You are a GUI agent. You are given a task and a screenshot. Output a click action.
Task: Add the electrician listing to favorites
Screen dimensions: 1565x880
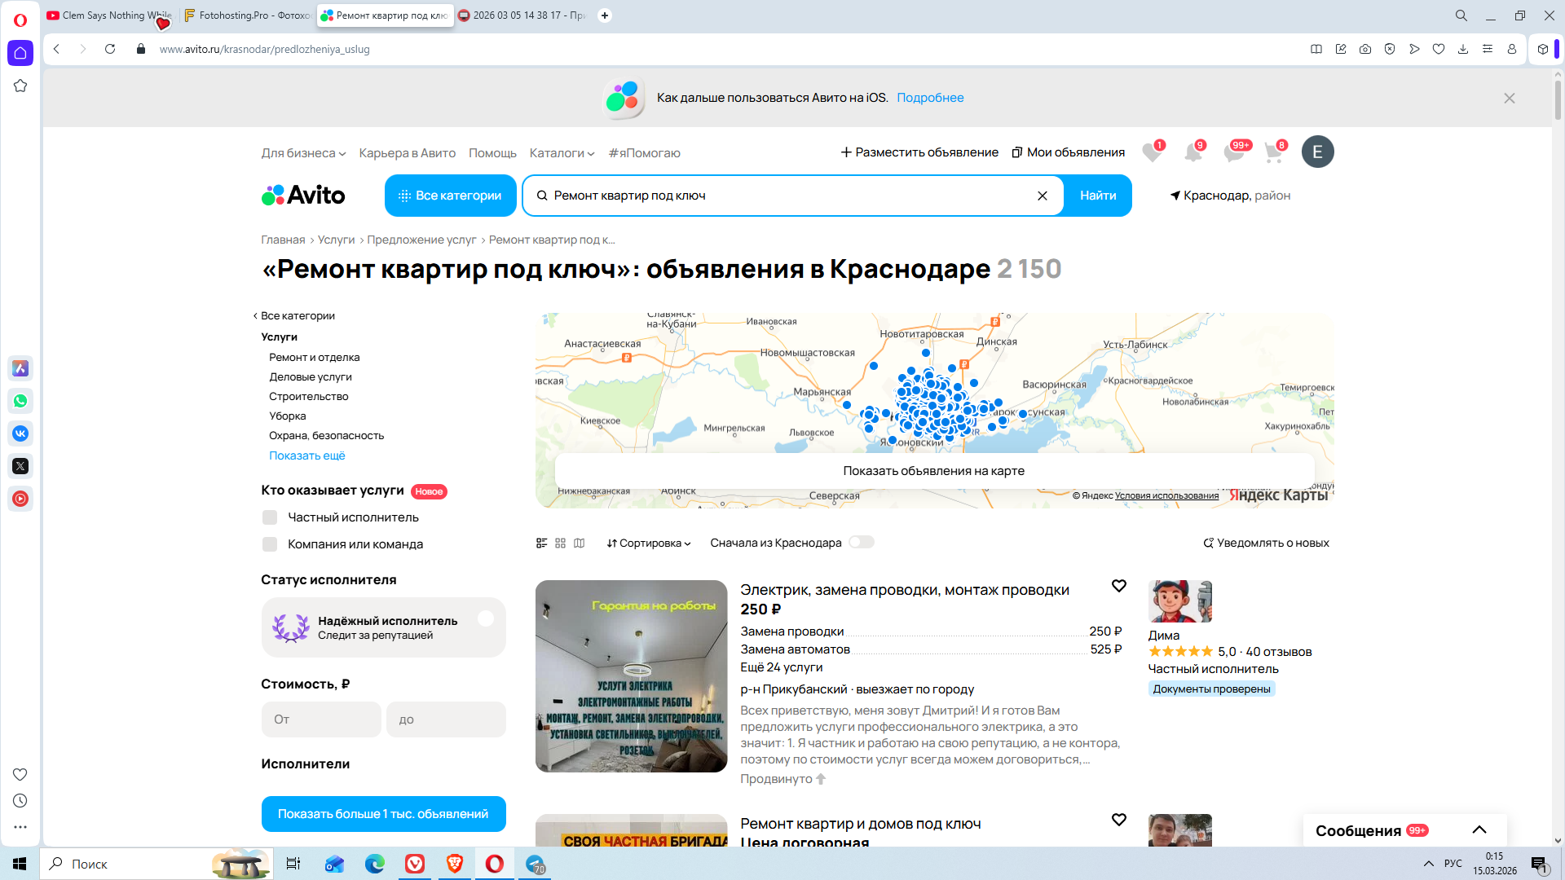(1118, 586)
